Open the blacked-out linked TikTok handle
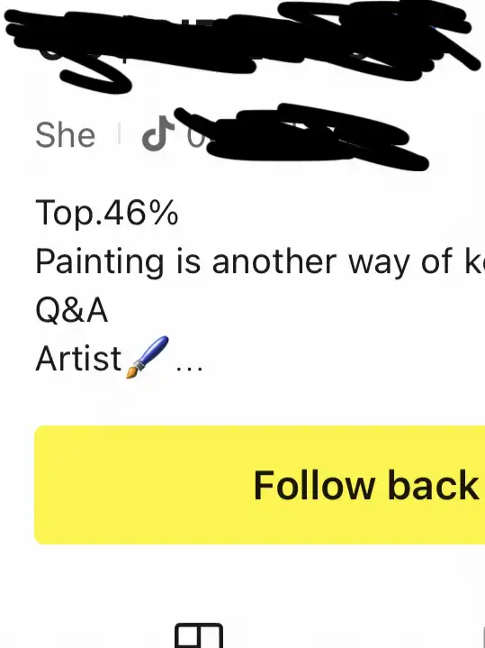The image size is (485, 648). (x=303, y=136)
